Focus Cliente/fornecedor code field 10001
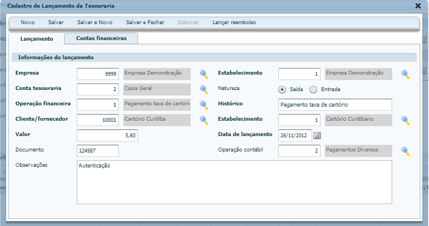The width and height of the screenshot is (429, 226). (98, 120)
